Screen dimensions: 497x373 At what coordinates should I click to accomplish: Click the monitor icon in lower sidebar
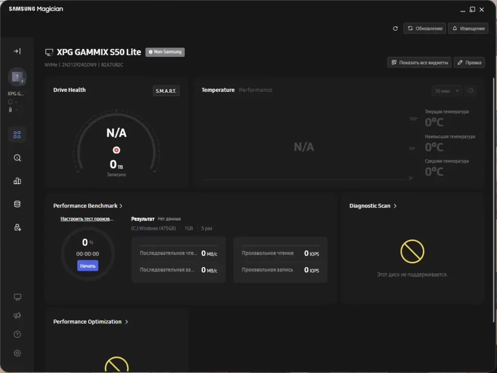17,297
